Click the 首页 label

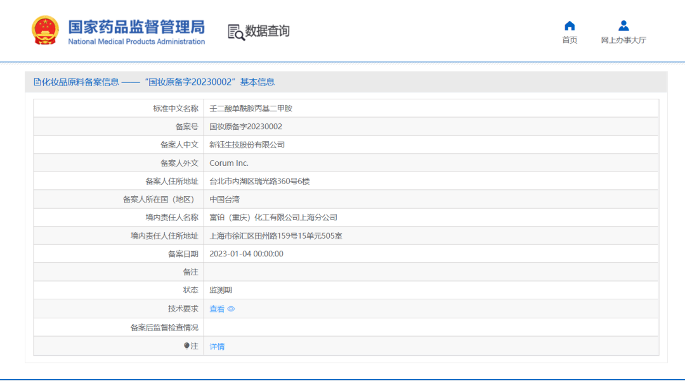click(x=569, y=40)
